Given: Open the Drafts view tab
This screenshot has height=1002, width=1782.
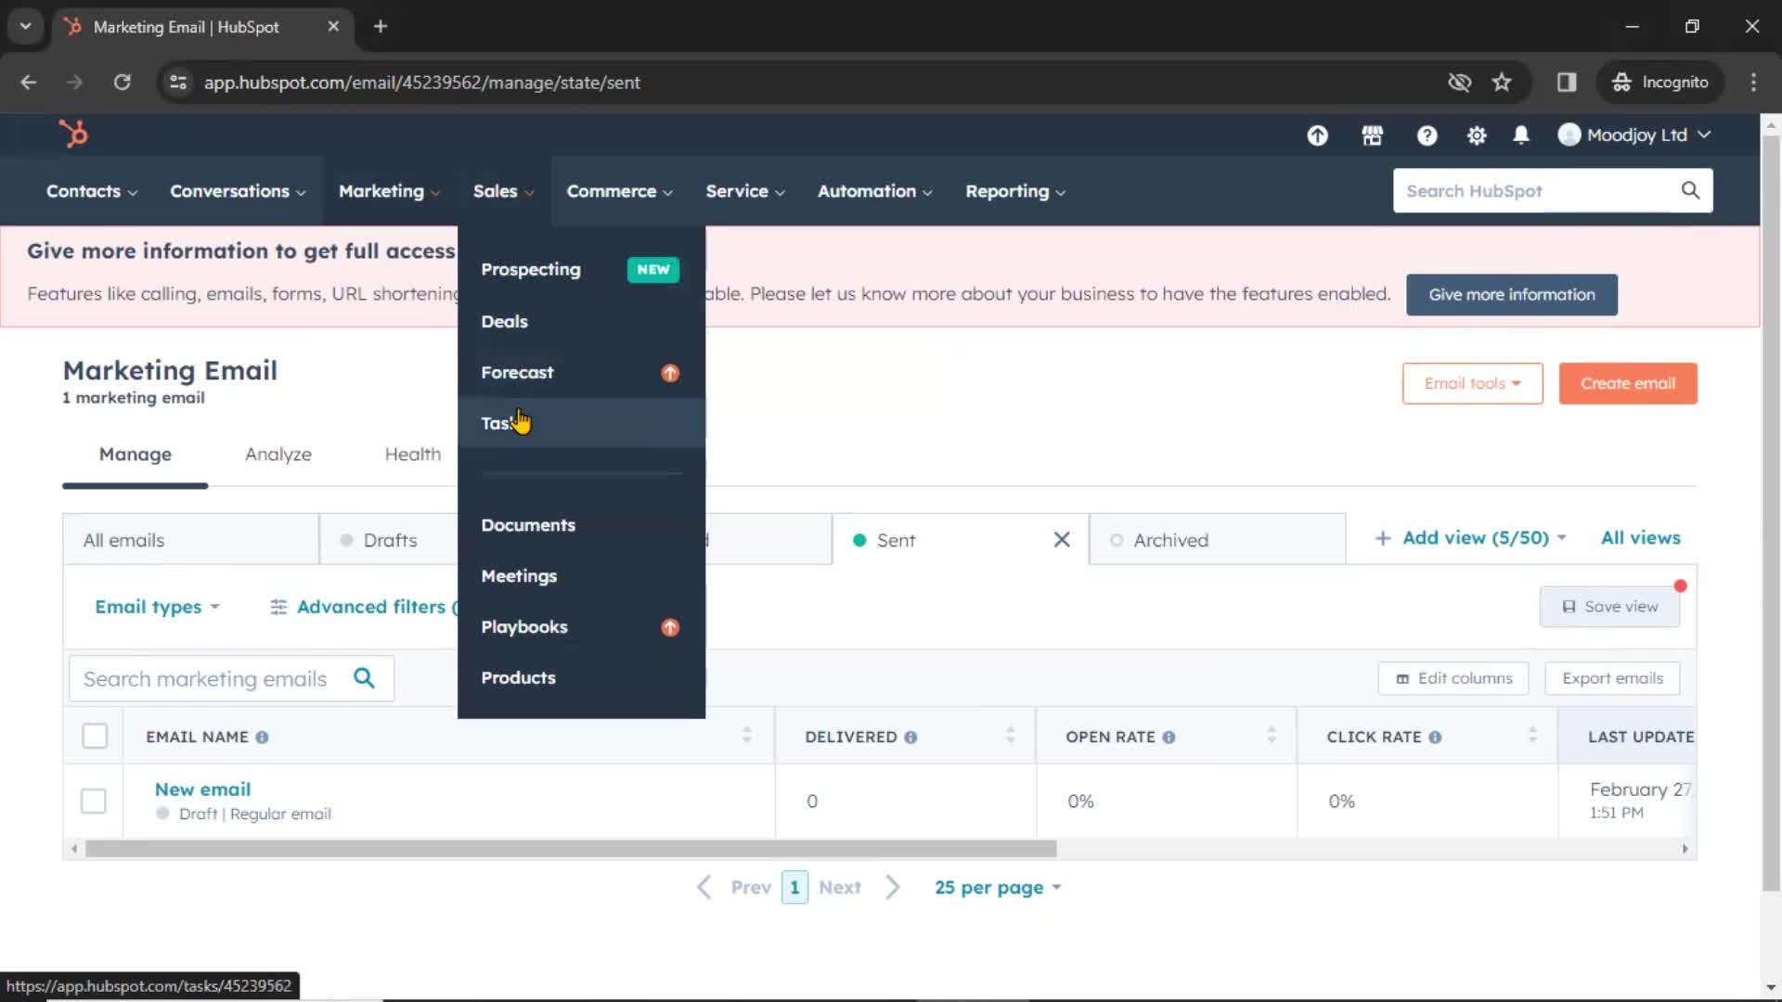Looking at the screenshot, I should pos(390,540).
